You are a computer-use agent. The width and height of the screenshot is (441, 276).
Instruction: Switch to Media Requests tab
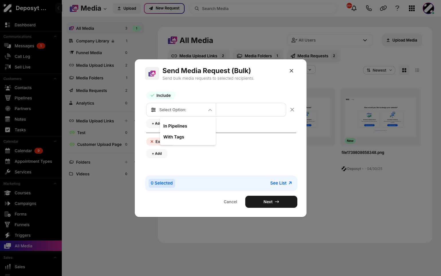[314, 56]
